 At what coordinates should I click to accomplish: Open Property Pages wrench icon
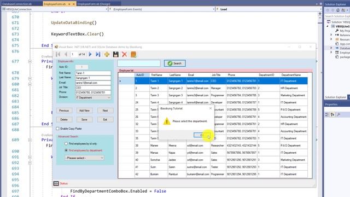(339, 114)
